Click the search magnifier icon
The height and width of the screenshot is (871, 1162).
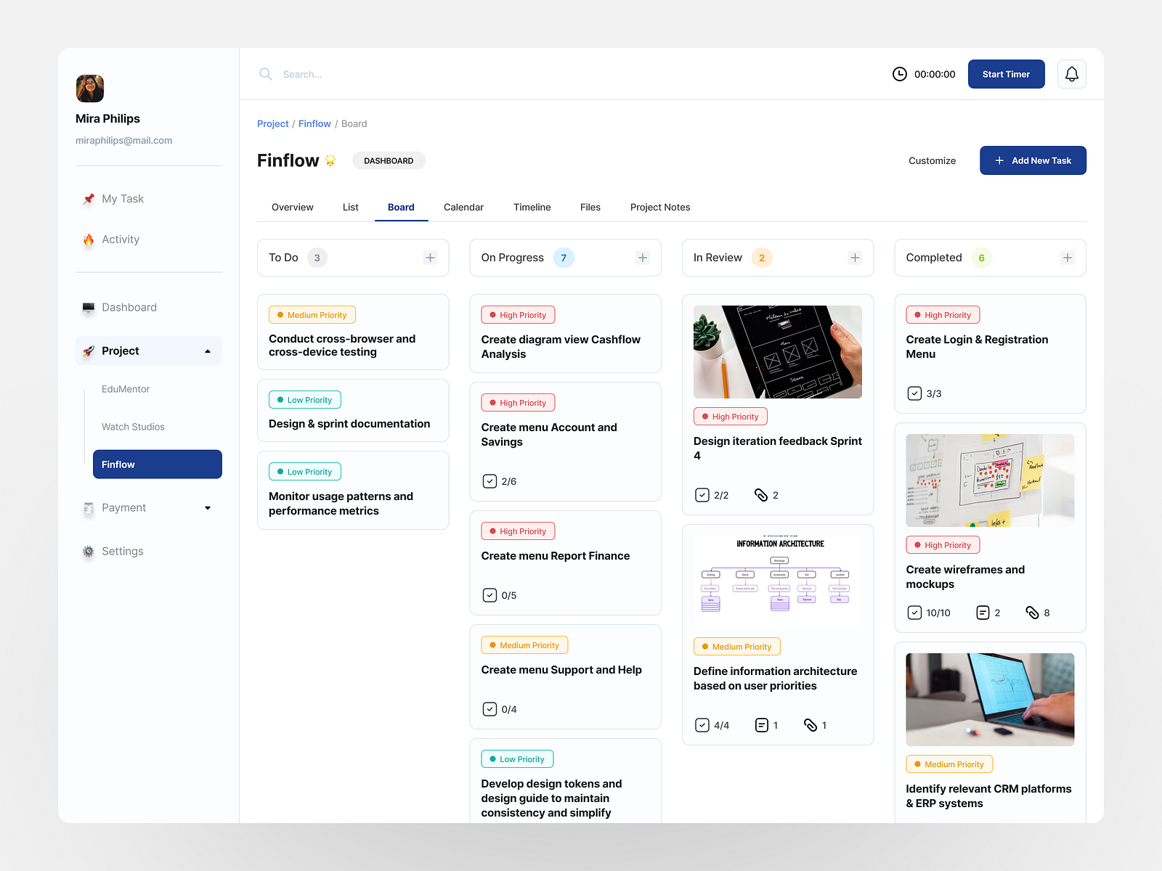coord(266,74)
